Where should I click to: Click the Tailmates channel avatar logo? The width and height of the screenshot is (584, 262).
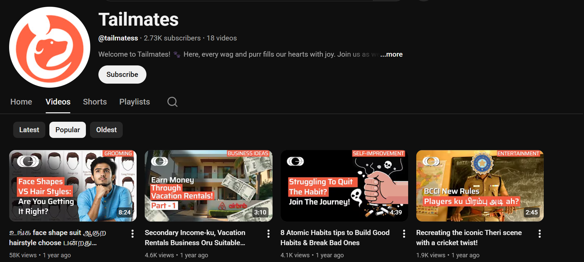click(50, 47)
